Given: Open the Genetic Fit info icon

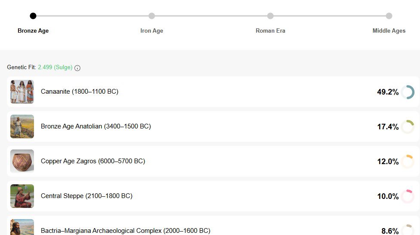Looking at the screenshot, I should [77, 68].
